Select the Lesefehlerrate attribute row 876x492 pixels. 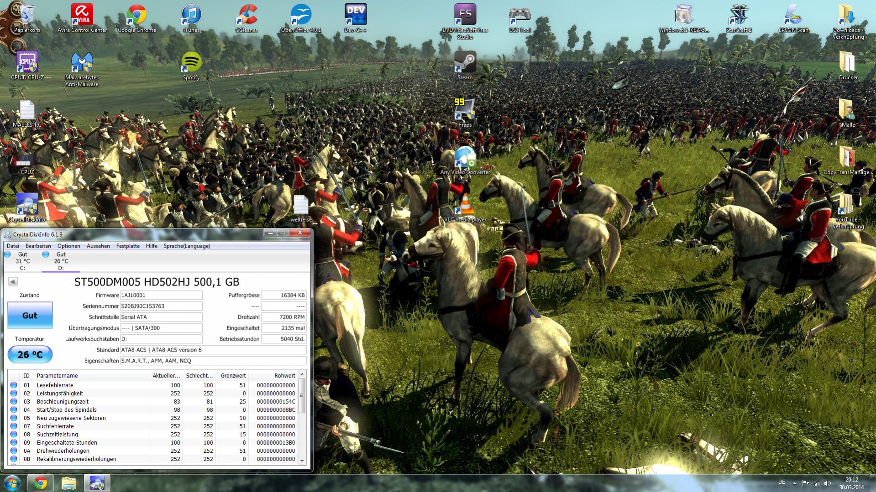[153, 385]
